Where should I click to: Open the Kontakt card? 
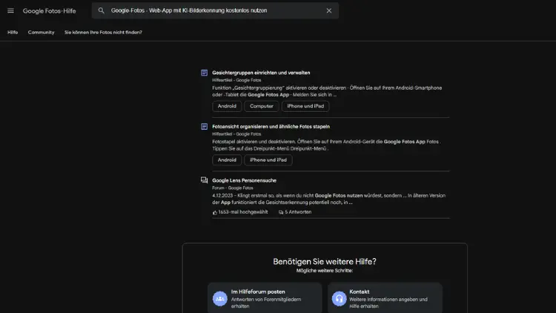tap(385, 298)
